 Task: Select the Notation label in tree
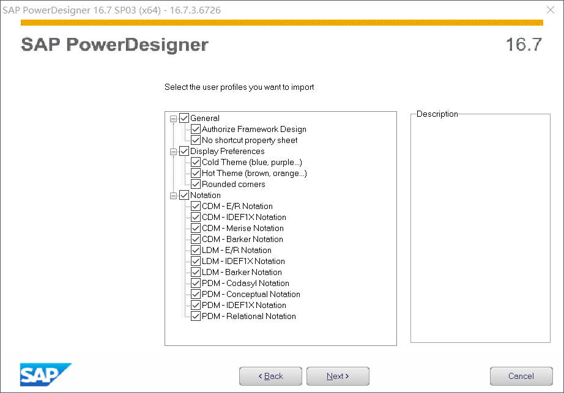tap(206, 195)
